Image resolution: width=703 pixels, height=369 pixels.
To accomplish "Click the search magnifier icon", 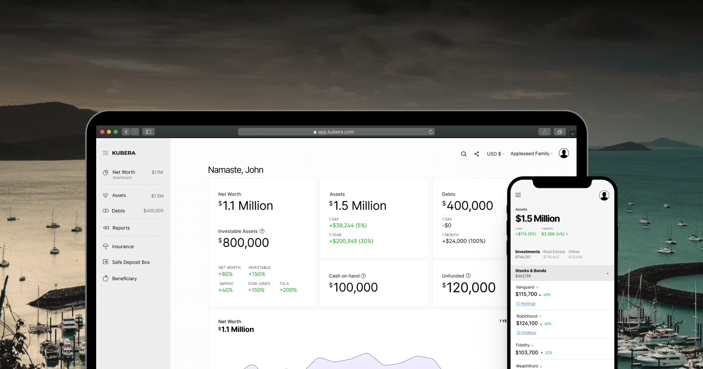I will tap(464, 154).
